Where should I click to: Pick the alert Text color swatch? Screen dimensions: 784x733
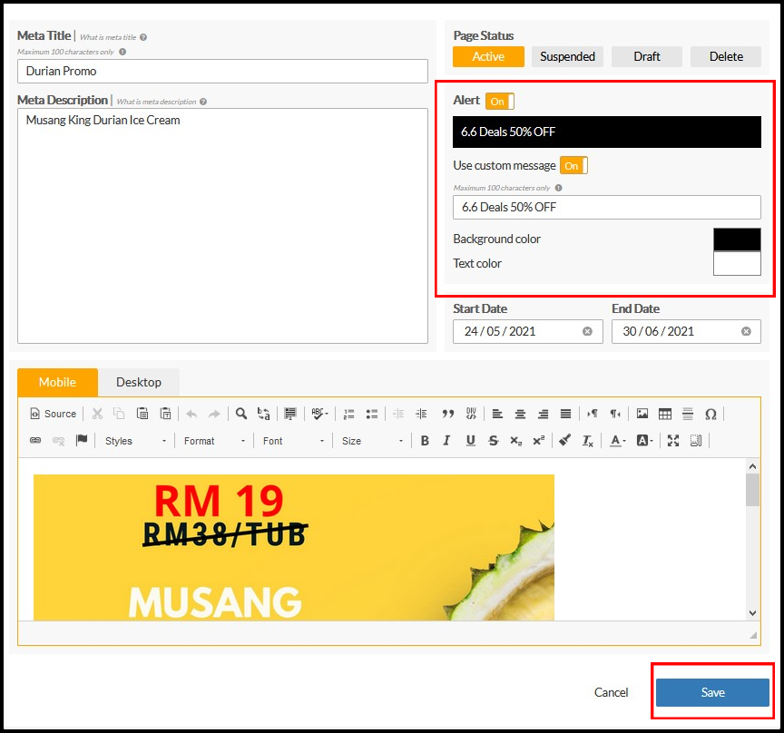pos(737,263)
